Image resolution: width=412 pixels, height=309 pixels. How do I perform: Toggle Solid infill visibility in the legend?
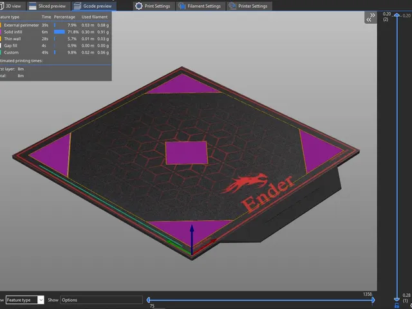(11, 32)
